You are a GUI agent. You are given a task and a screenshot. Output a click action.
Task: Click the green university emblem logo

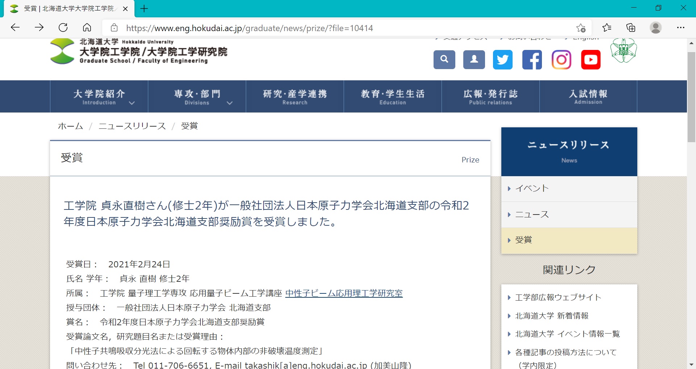[623, 51]
